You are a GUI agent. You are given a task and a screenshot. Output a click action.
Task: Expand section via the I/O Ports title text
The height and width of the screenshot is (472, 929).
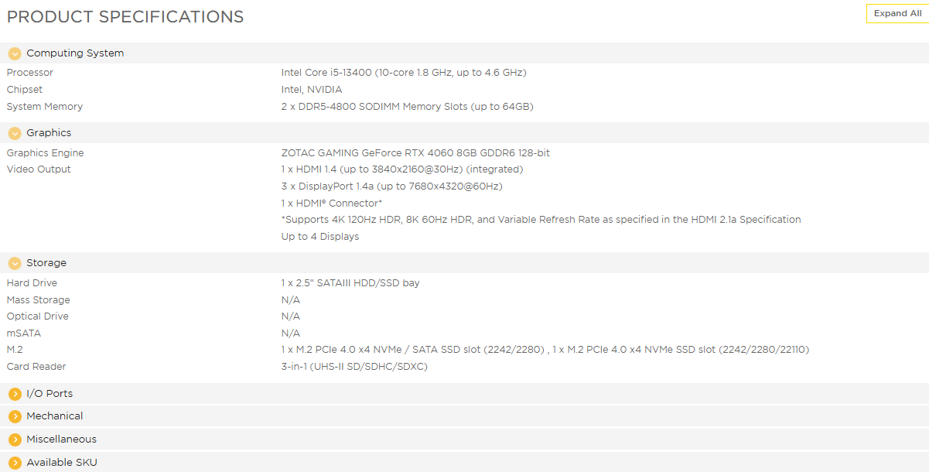(50, 394)
